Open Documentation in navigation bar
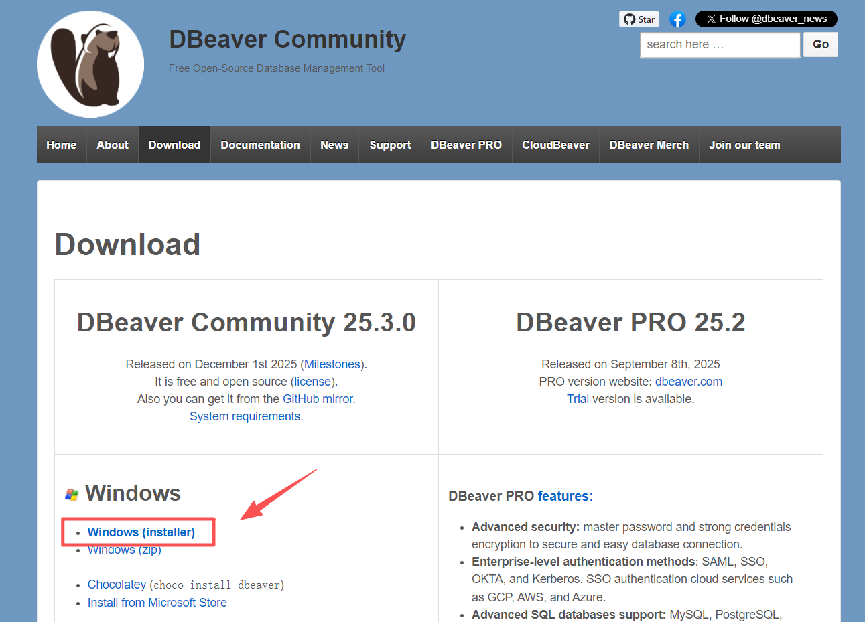865x622 pixels. 260,145
